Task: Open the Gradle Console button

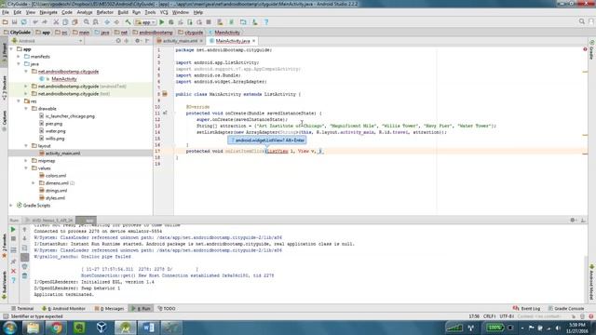Action: click(x=566, y=308)
